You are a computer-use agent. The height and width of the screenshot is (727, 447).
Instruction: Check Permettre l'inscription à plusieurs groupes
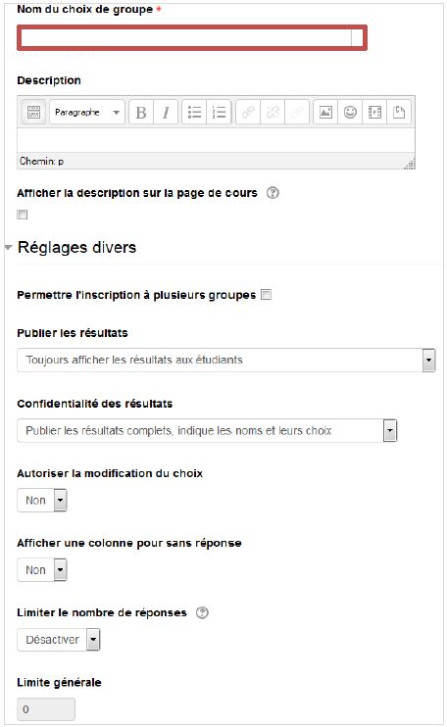click(x=267, y=294)
